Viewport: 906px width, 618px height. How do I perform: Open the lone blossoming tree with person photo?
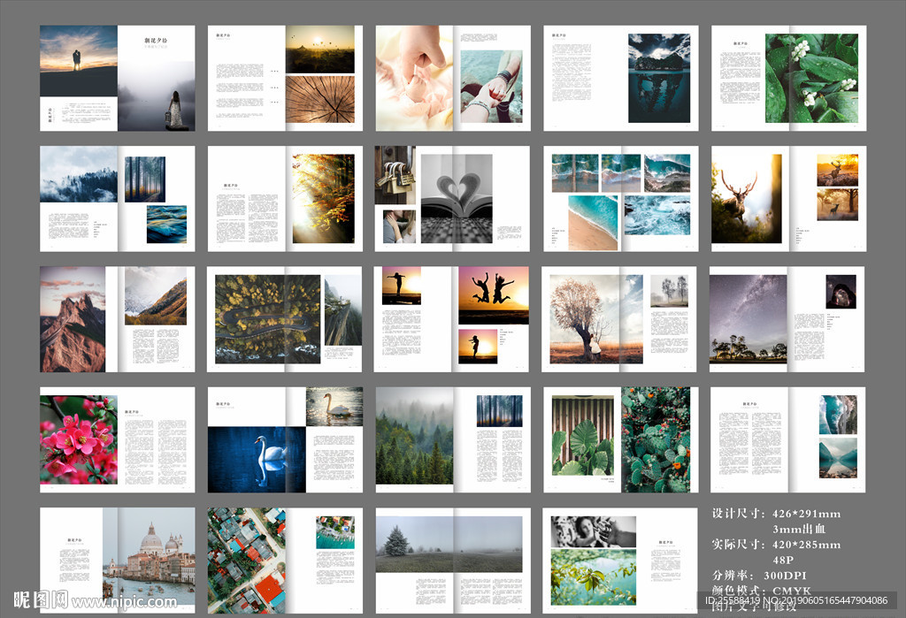[x=596, y=319]
